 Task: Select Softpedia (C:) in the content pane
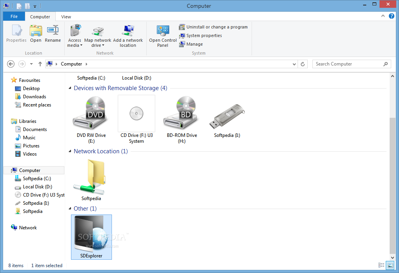(x=91, y=78)
